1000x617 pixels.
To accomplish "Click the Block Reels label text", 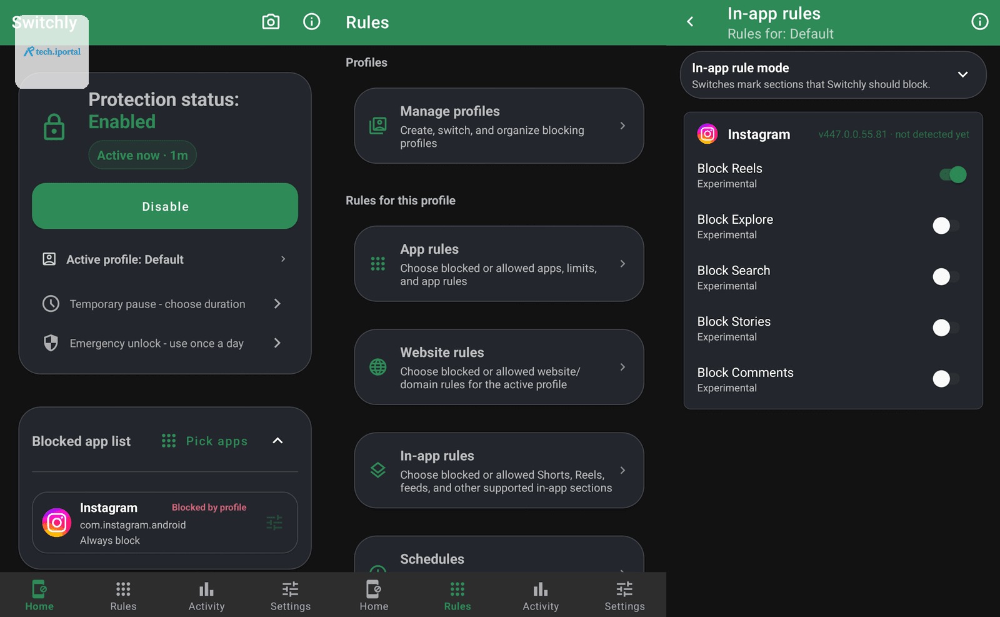I will (730, 168).
